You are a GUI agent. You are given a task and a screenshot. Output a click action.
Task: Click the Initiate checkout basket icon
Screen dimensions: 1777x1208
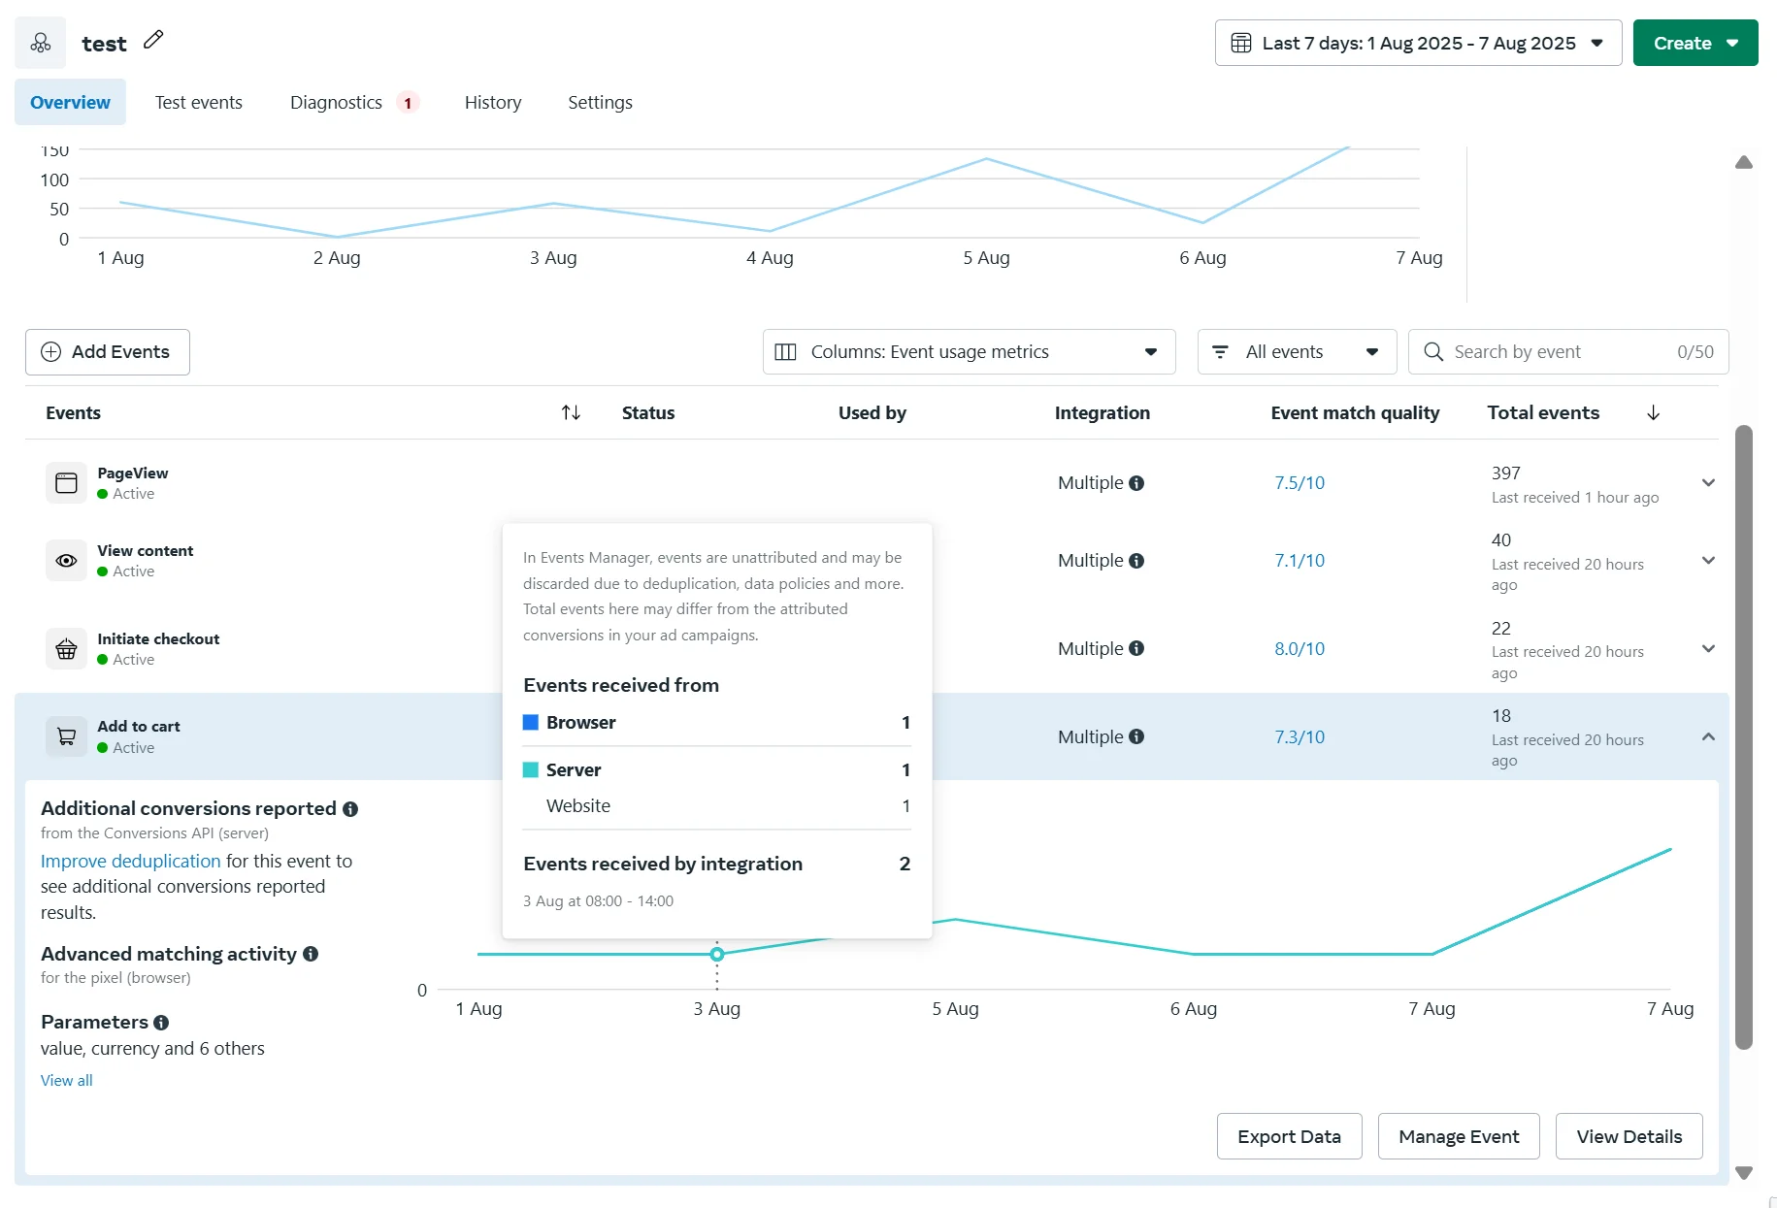pos(66,649)
